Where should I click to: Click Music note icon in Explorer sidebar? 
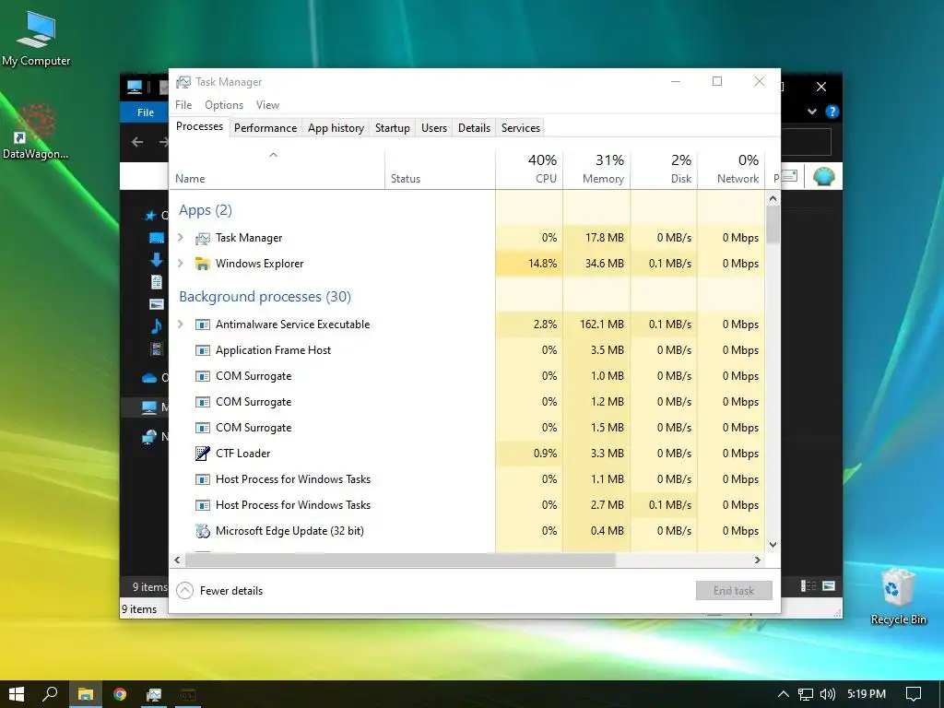pyautogui.click(x=157, y=325)
